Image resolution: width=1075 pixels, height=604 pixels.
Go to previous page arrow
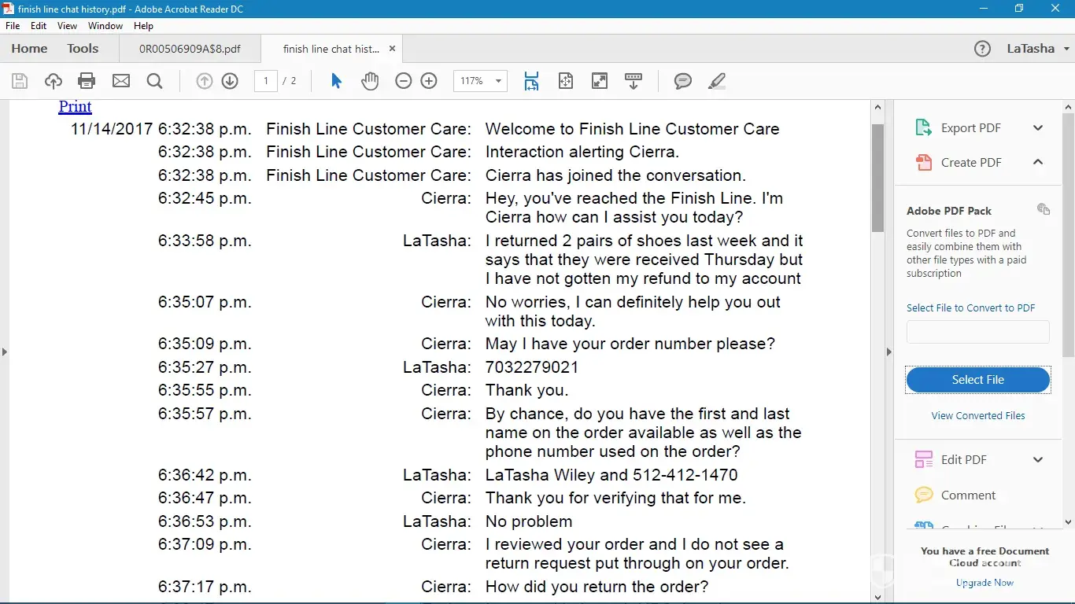coord(205,81)
